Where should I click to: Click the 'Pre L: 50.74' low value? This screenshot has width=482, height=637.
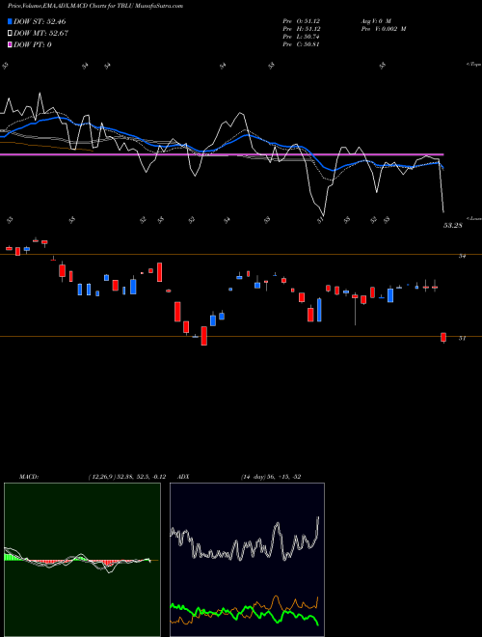[302, 36]
